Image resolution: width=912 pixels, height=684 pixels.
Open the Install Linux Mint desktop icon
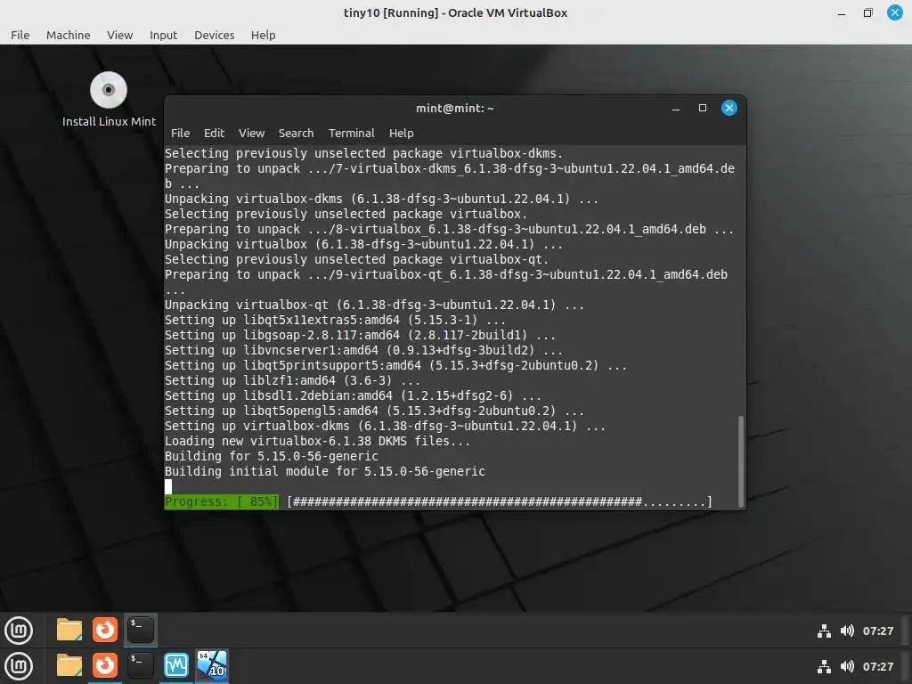coord(109,100)
